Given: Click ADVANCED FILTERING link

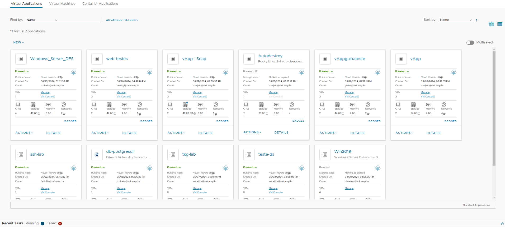Looking at the screenshot, I should tap(122, 20).
